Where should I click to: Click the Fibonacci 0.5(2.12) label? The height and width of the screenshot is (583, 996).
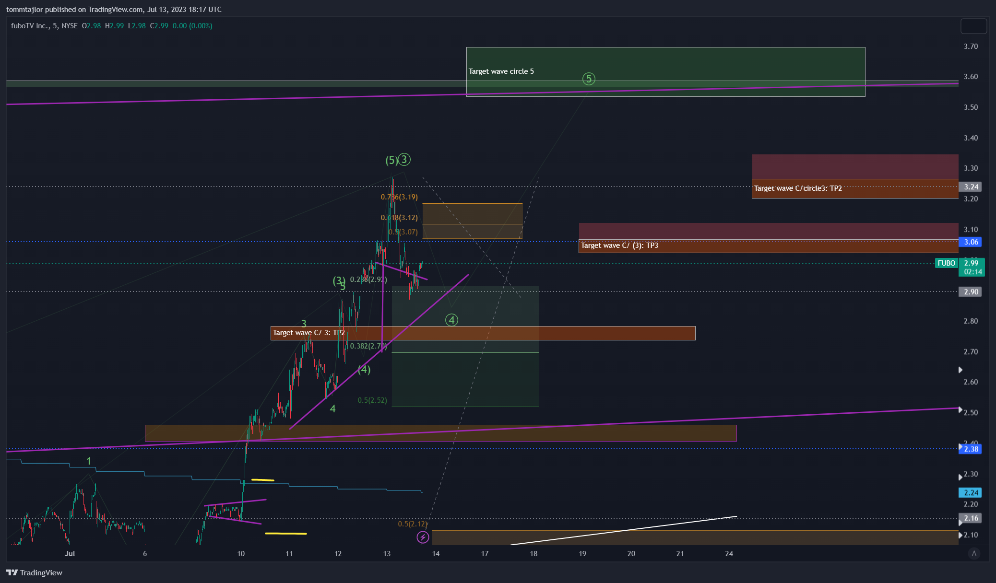[413, 524]
